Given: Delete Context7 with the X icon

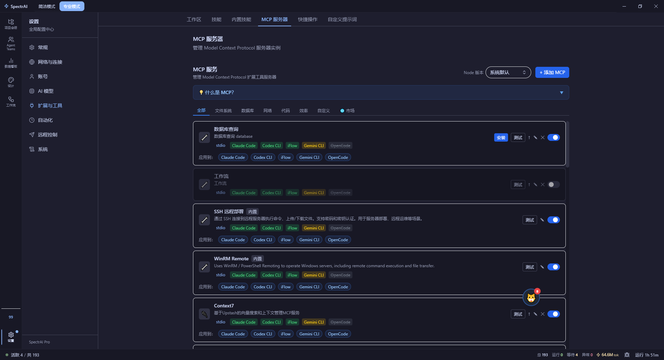Looking at the screenshot, I should [543, 314].
